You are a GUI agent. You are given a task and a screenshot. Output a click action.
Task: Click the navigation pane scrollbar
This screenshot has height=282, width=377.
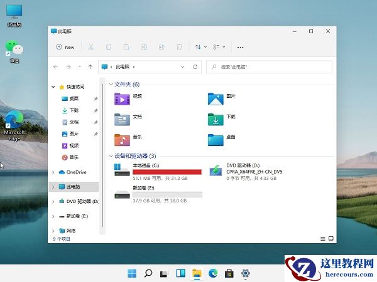pyautogui.click(x=102, y=156)
